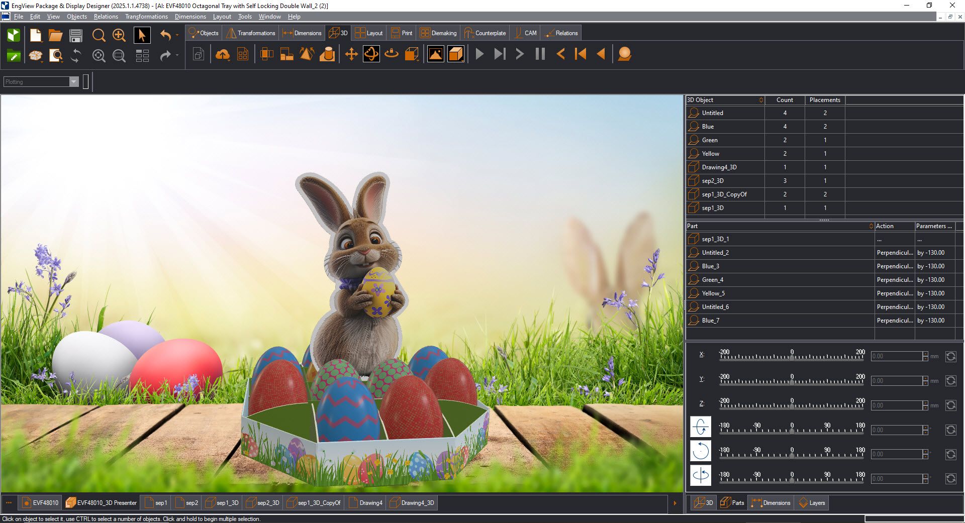Click the vertical axis rotation icon
Screen dimensions: 965x523
tap(701, 475)
